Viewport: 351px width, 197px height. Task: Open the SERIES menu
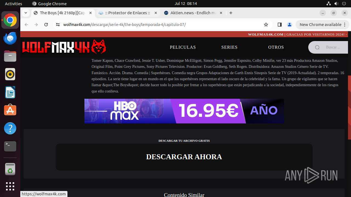click(x=230, y=47)
